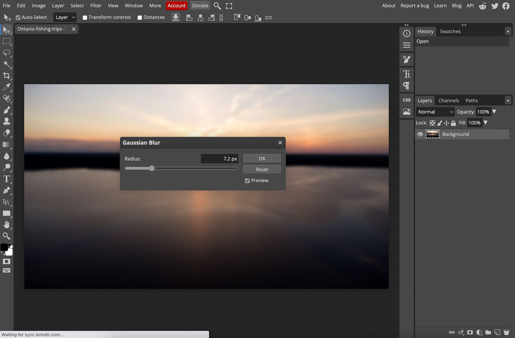Click the Donate button
The height and width of the screenshot is (338, 515).
tap(200, 5)
